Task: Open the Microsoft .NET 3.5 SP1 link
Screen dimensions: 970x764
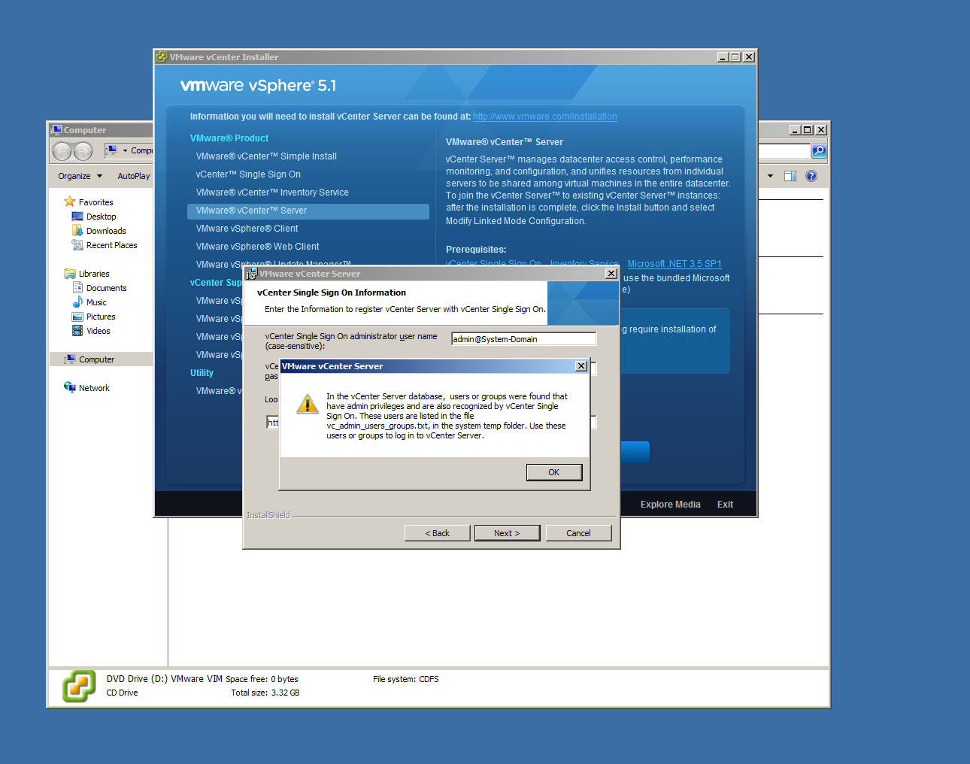Action: [x=674, y=264]
